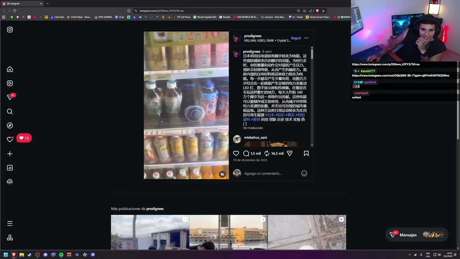
Task: Click the Create plus icon
Action: pyautogui.click(x=10, y=154)
